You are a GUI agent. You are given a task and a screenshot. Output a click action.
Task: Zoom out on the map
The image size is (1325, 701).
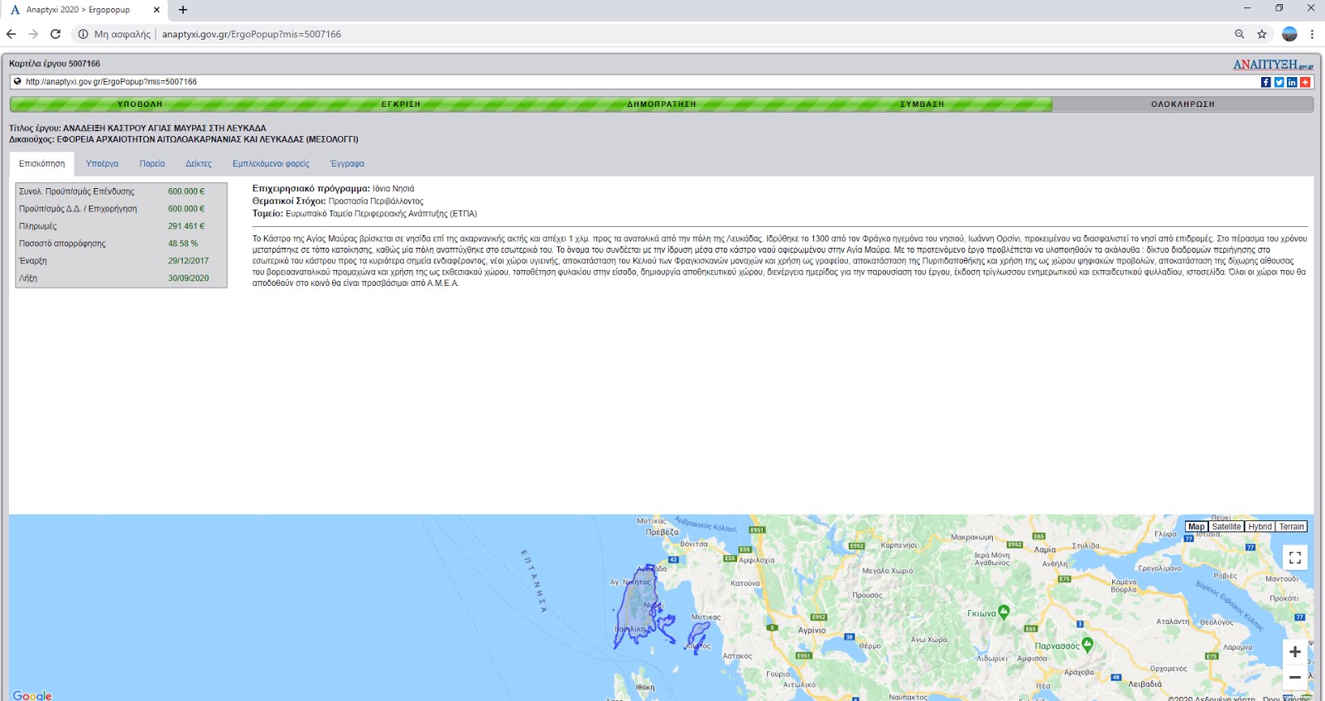(1295, 677)
